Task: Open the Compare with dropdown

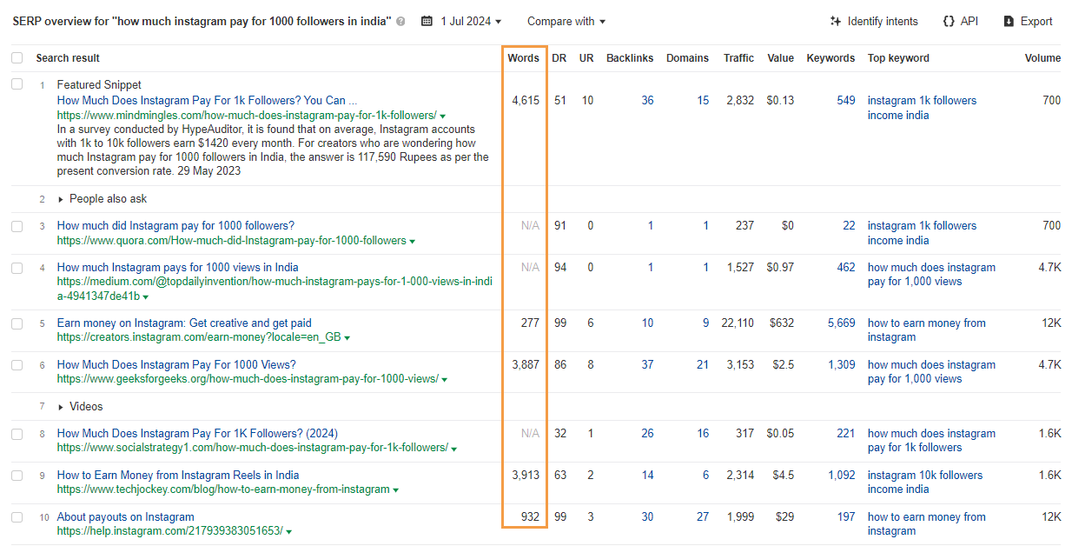Action: coord(566,21)
